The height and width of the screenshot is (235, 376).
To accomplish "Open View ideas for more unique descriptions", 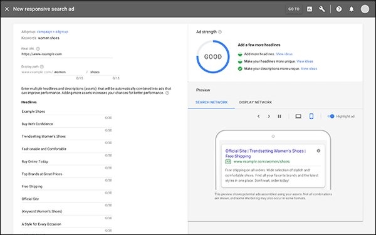I will tap(309, 68).
